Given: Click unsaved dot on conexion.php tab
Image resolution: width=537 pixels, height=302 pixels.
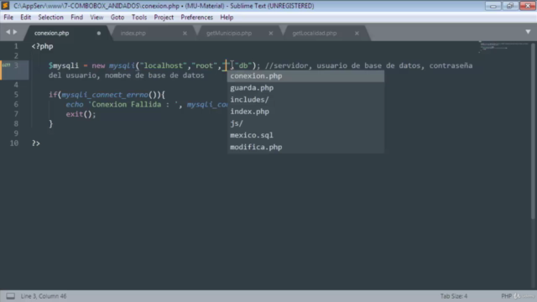Looking at the screenshot, I should tap(99, 34).
